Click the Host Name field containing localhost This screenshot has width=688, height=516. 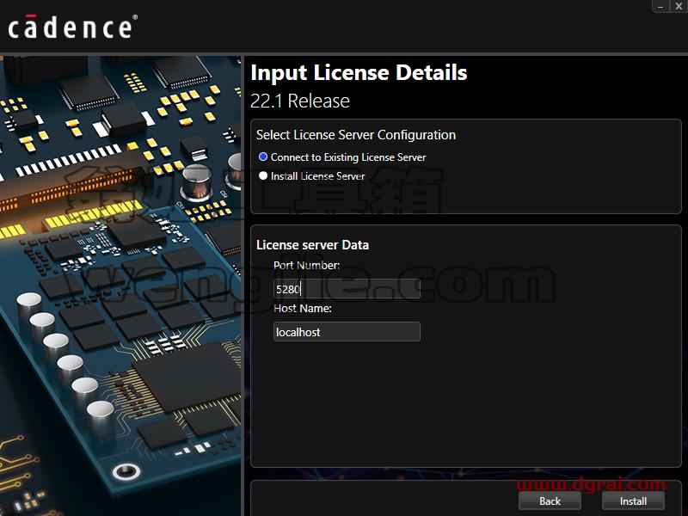(x=347, y=332)
